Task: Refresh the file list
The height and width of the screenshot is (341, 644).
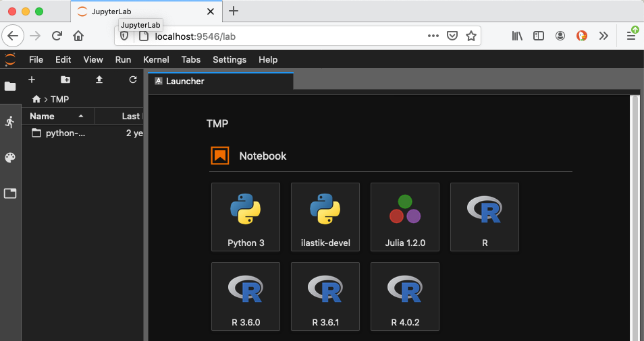Action: click(133, 80)
